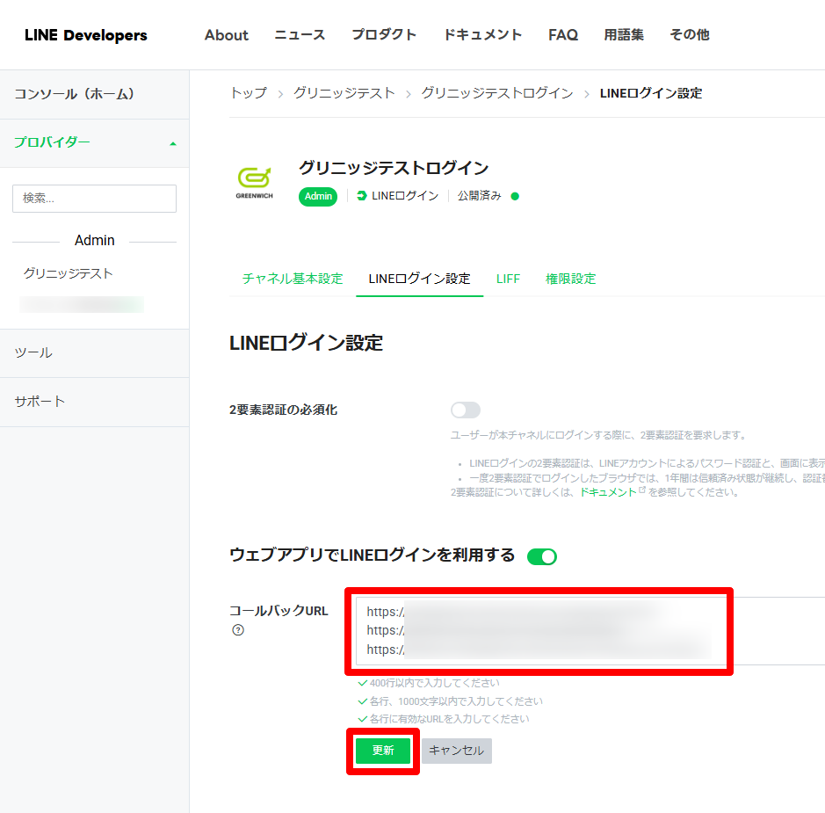This screenshot has height=813, width=825.
Task: Toggle ウェブアプリでLINEログインを利用する switch
Action: coord(541,556)
